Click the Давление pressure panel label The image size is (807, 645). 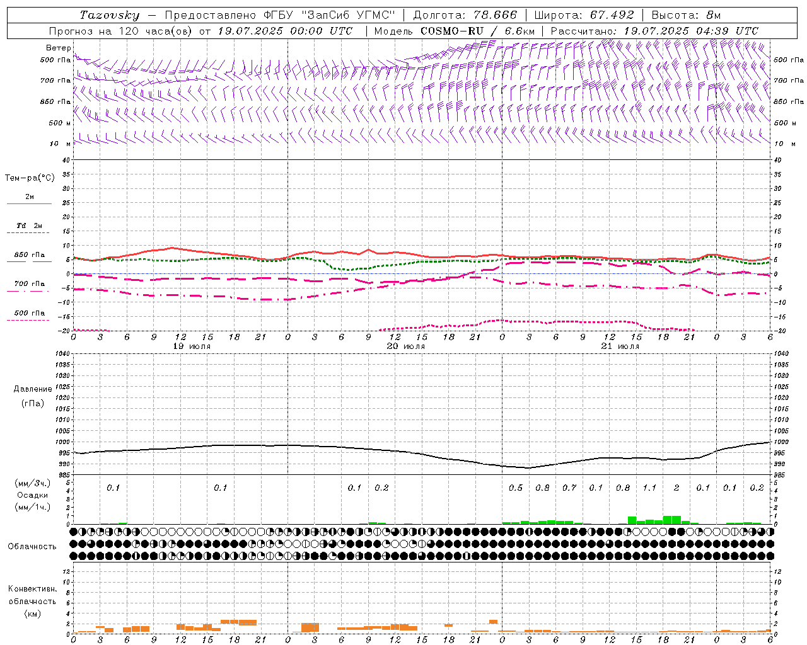pyautogui.click(x=33, y=389)
